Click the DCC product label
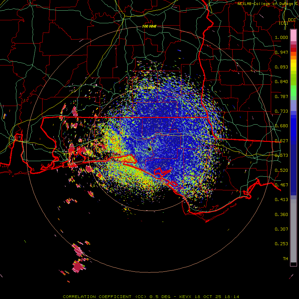The width and height of the screenshot is (299, 299). tap(292, 20)
